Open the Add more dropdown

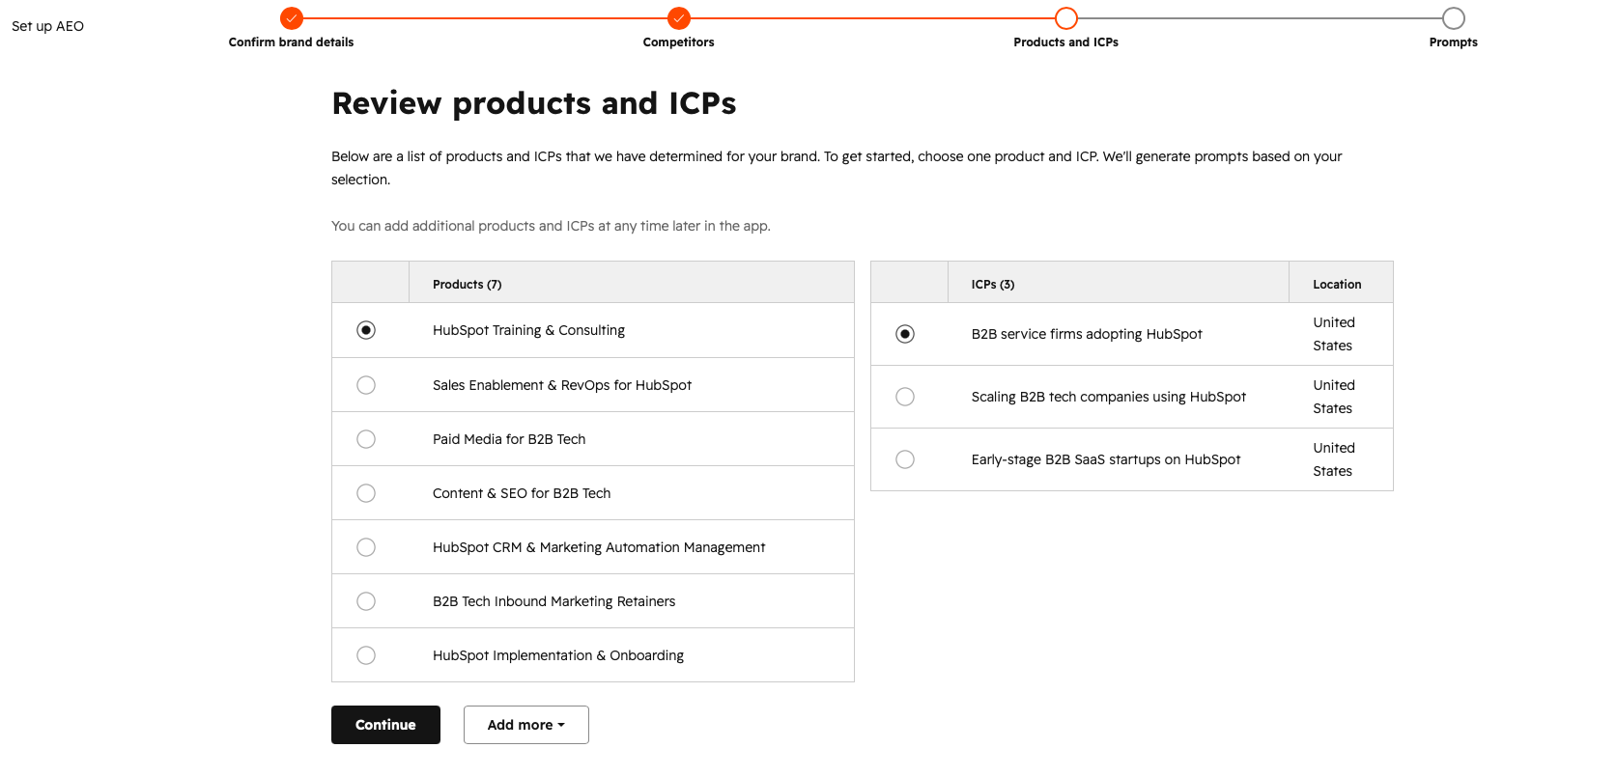[526, 725]
